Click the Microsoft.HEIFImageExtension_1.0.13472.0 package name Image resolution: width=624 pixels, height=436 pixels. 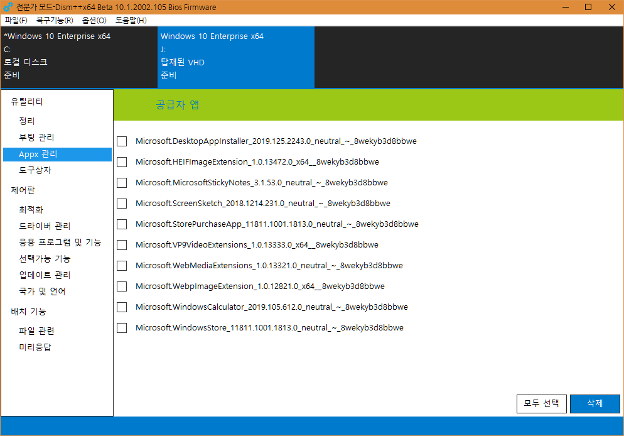tap(257, 162)
